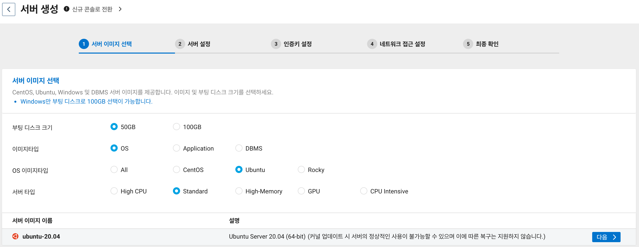The height and width of the screenshot is (247, 639).
Task: Open step 3 인증키 설정 tab
Action: tap(292, 44)
